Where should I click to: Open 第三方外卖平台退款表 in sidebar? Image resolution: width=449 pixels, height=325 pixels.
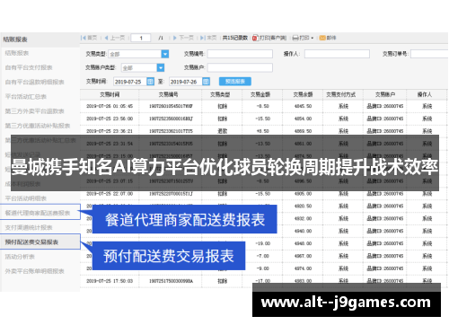coord(34,111)
